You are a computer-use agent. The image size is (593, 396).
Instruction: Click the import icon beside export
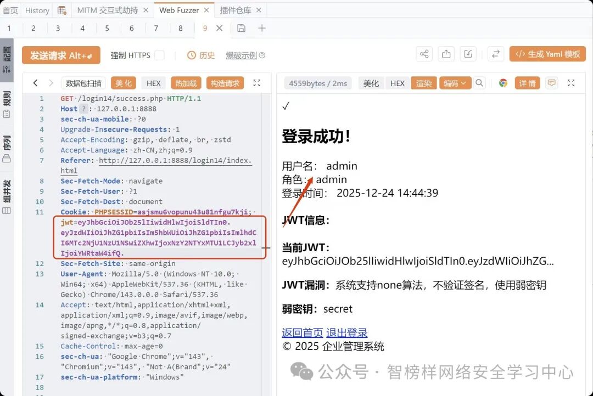point(468,54)
